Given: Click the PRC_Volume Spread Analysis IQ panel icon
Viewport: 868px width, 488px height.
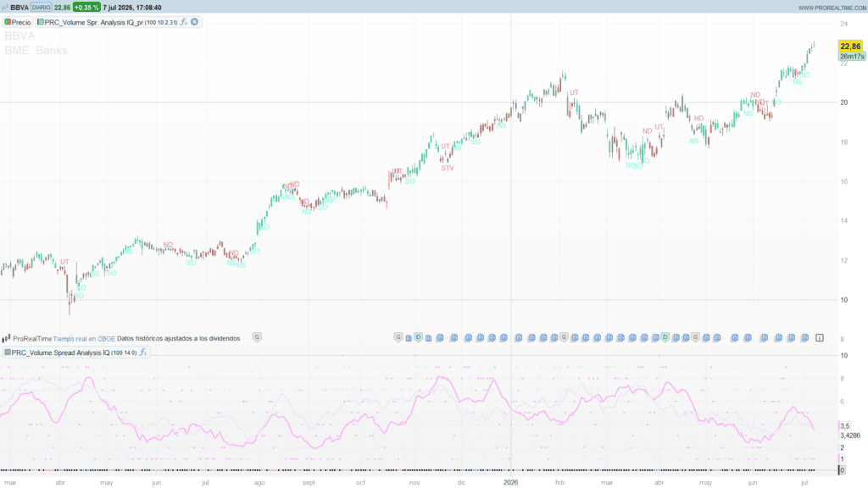Looking at the screenshot, I should pyautogui.click(x=7, y=352).
